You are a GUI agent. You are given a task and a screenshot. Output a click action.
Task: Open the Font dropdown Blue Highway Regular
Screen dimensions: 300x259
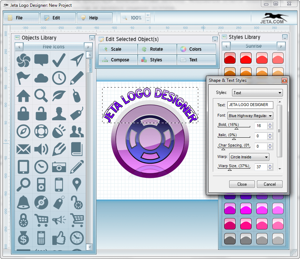point(250,116)
